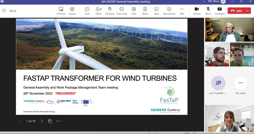Open the slide grid view icon
The image size is (254, 134).
click(50, 121)
